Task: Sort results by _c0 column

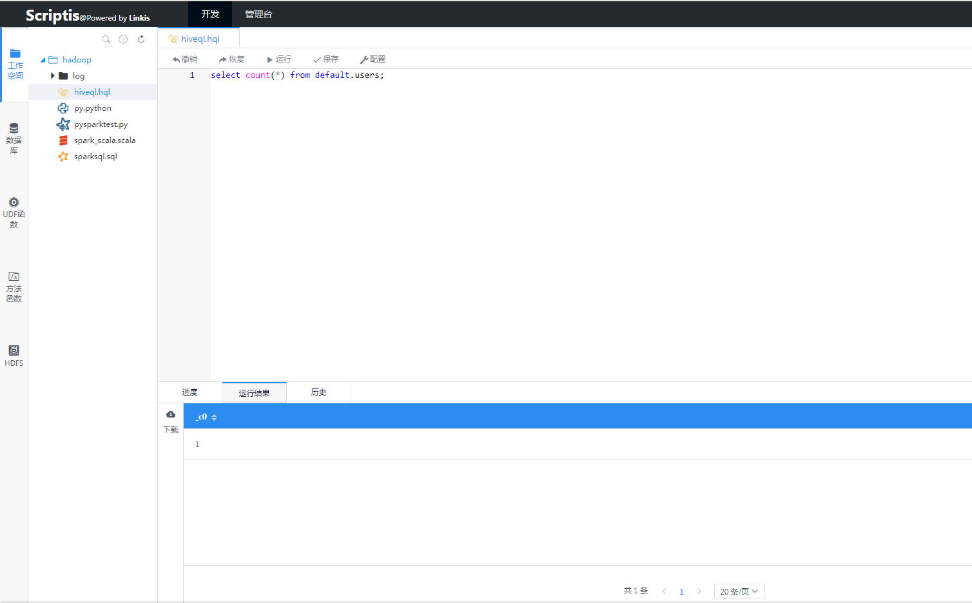Action: [x=214, y=417]
